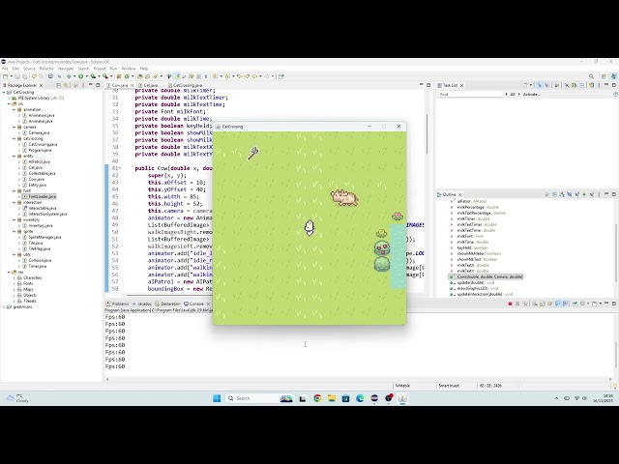Close the Package Explorer view
Screen dimensions: 619x464
coord(41,85)
